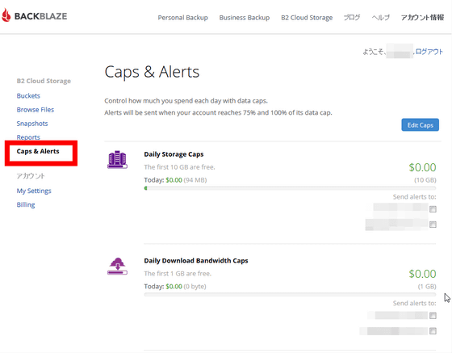
Task: Click the Daily Download Bandwidth cloud icon
Action: [117, 267]
